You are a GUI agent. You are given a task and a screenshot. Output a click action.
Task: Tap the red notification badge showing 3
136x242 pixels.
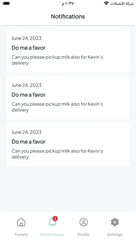55,219
